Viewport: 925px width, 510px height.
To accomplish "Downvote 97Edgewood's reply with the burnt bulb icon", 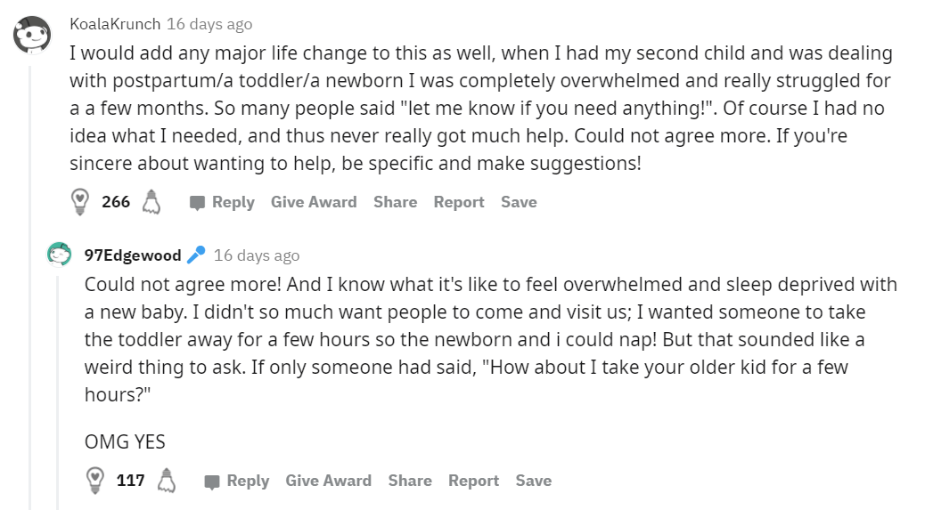I will (167, 481).
